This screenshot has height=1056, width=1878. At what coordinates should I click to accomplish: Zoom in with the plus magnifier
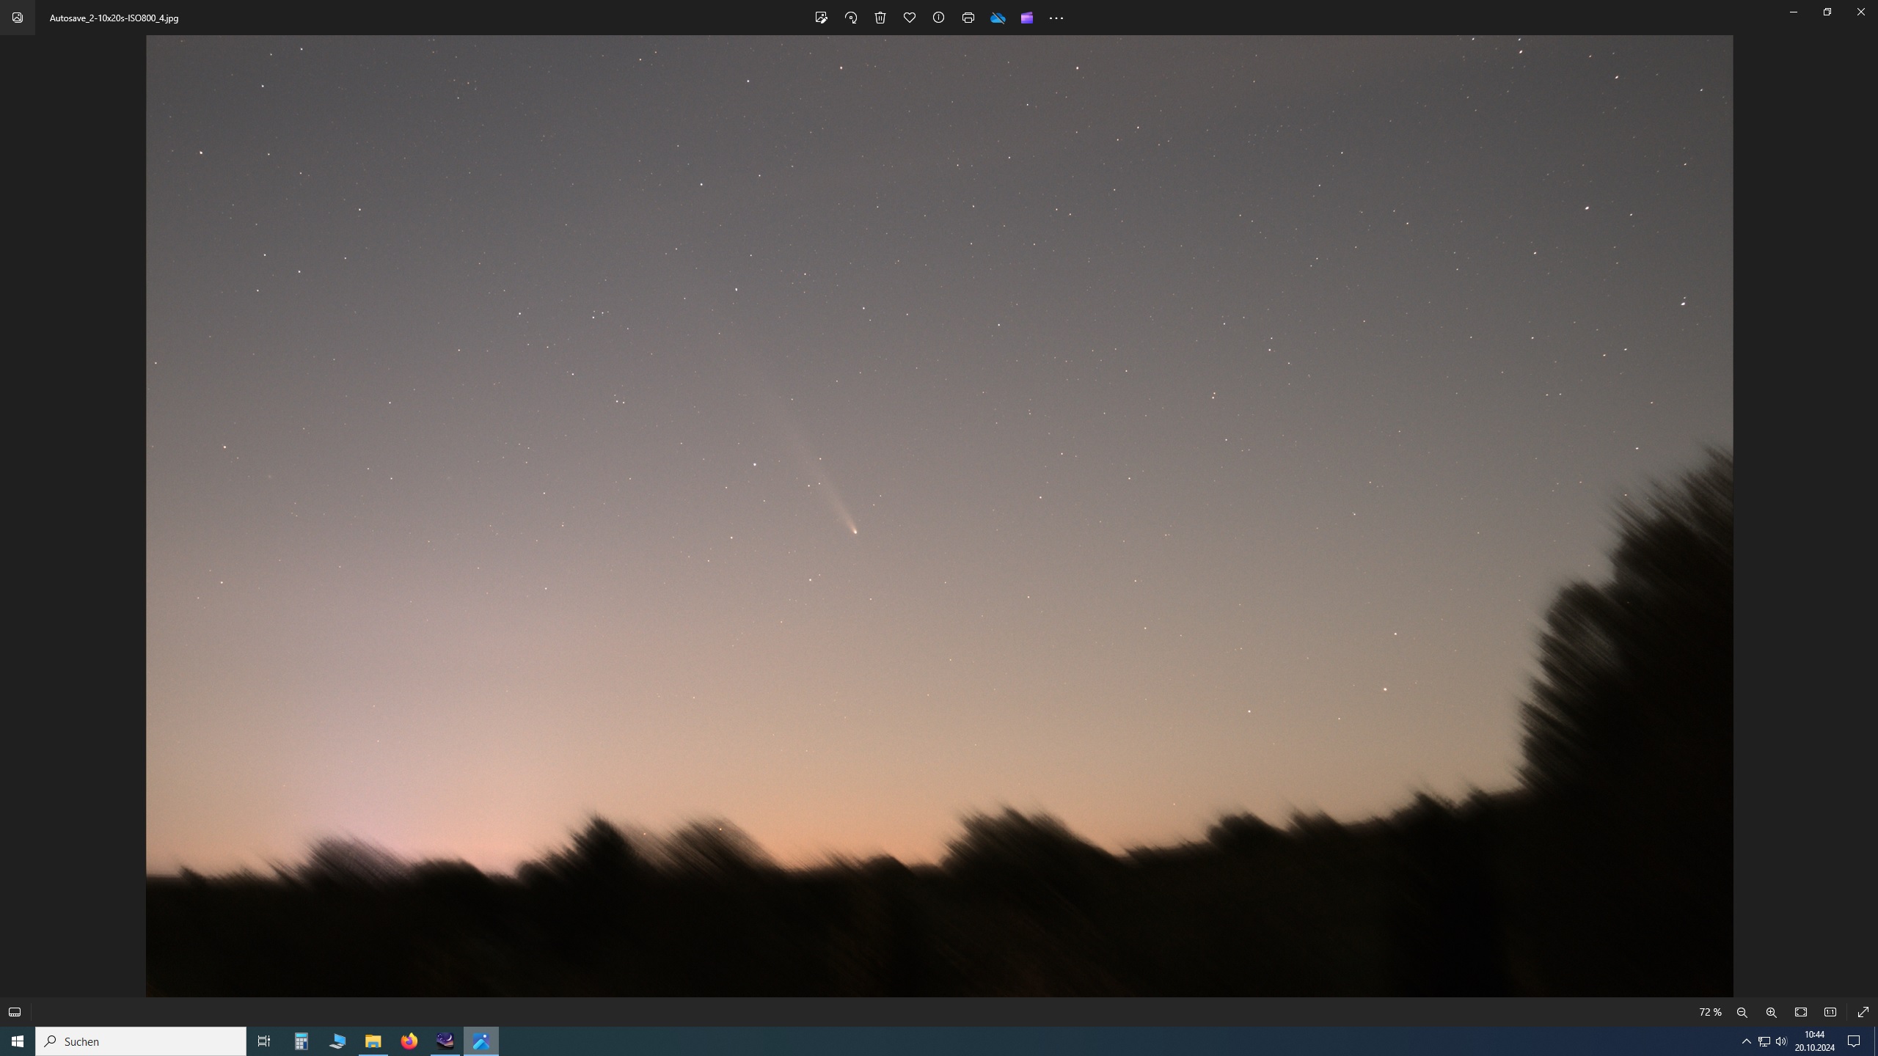coord(1772,1012)
